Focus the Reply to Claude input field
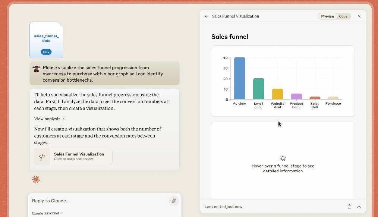 pos(97,201)
